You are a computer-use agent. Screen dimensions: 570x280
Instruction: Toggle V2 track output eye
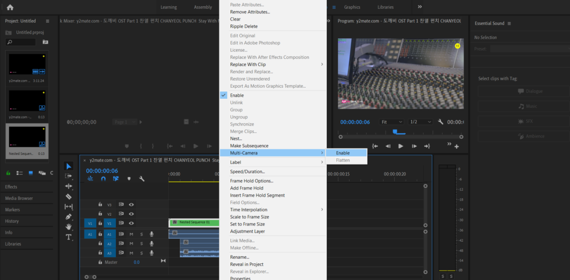(131, 214)
